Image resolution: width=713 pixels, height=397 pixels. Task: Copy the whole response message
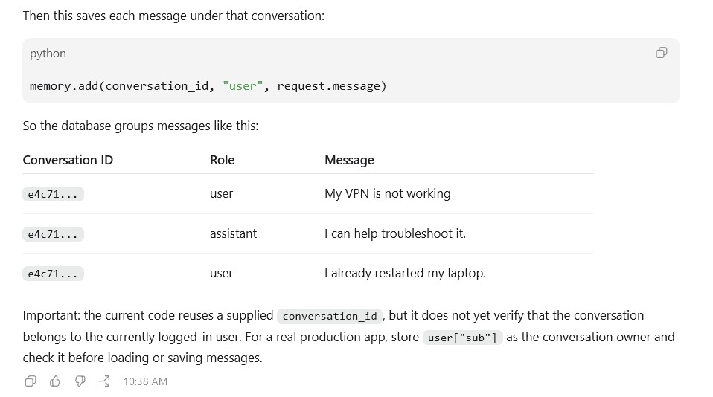tap(31, 381)
